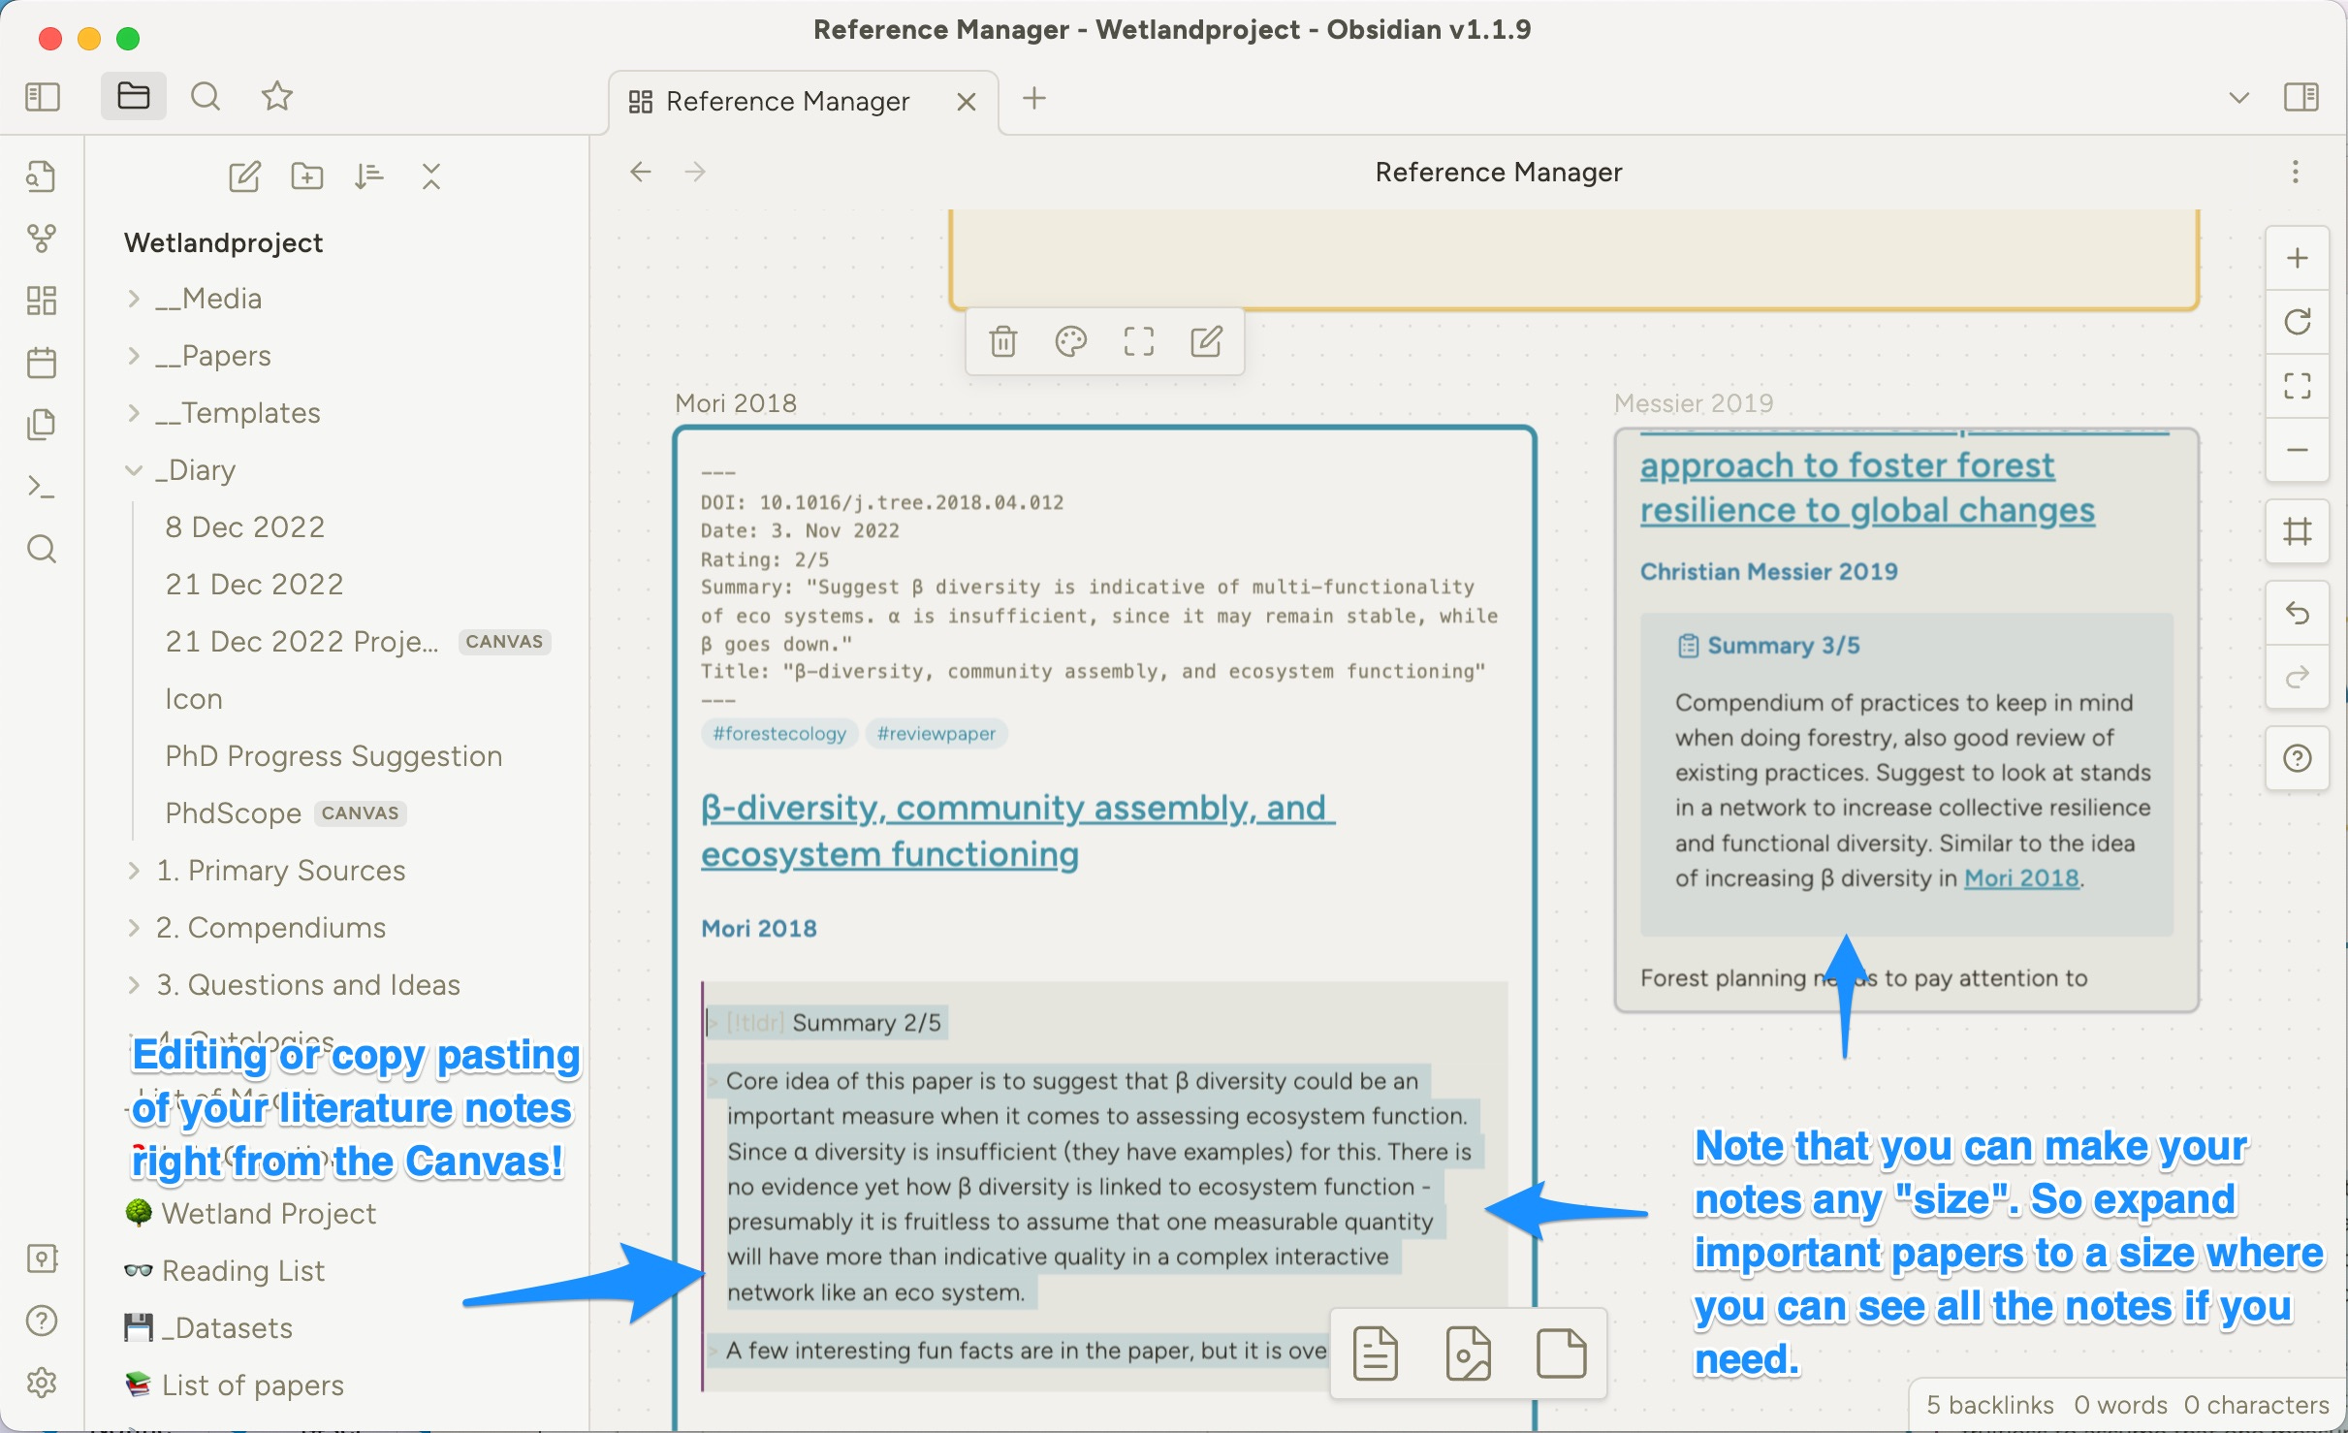Open the more options menu
This screenshot has height=1433, width=2348.
coord(2295,173)
